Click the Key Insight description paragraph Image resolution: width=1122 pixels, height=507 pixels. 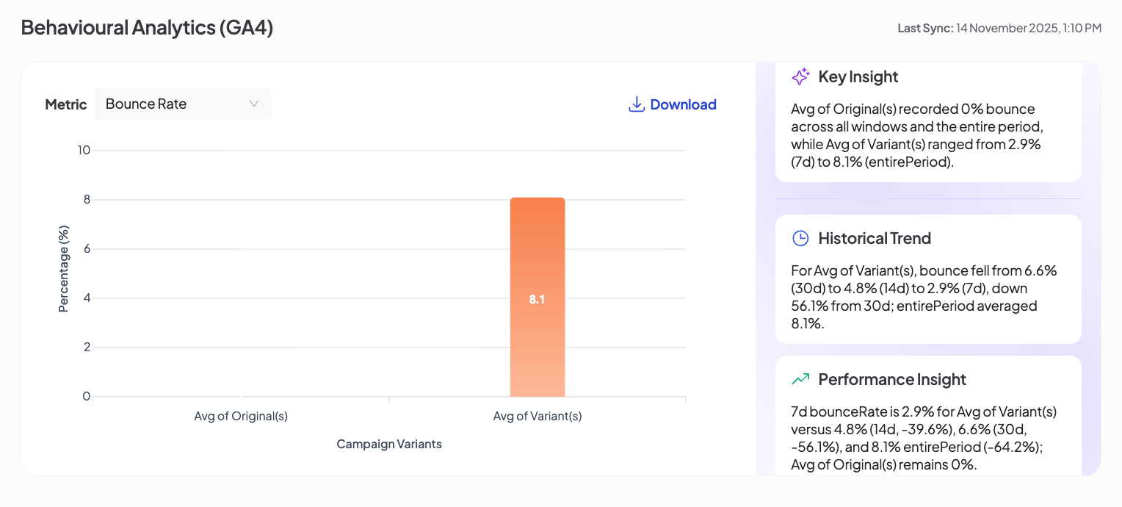[916, 135]
